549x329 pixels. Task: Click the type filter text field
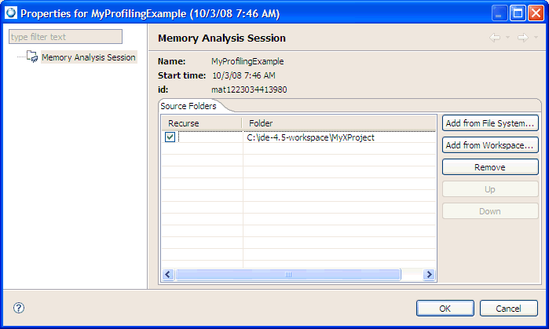65,37
